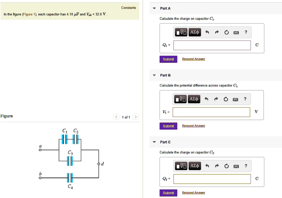Screen dimensions: 282x198
Task: Open the ΑΣΦ symbols menu in Part B
Action: tap(194, 99)
